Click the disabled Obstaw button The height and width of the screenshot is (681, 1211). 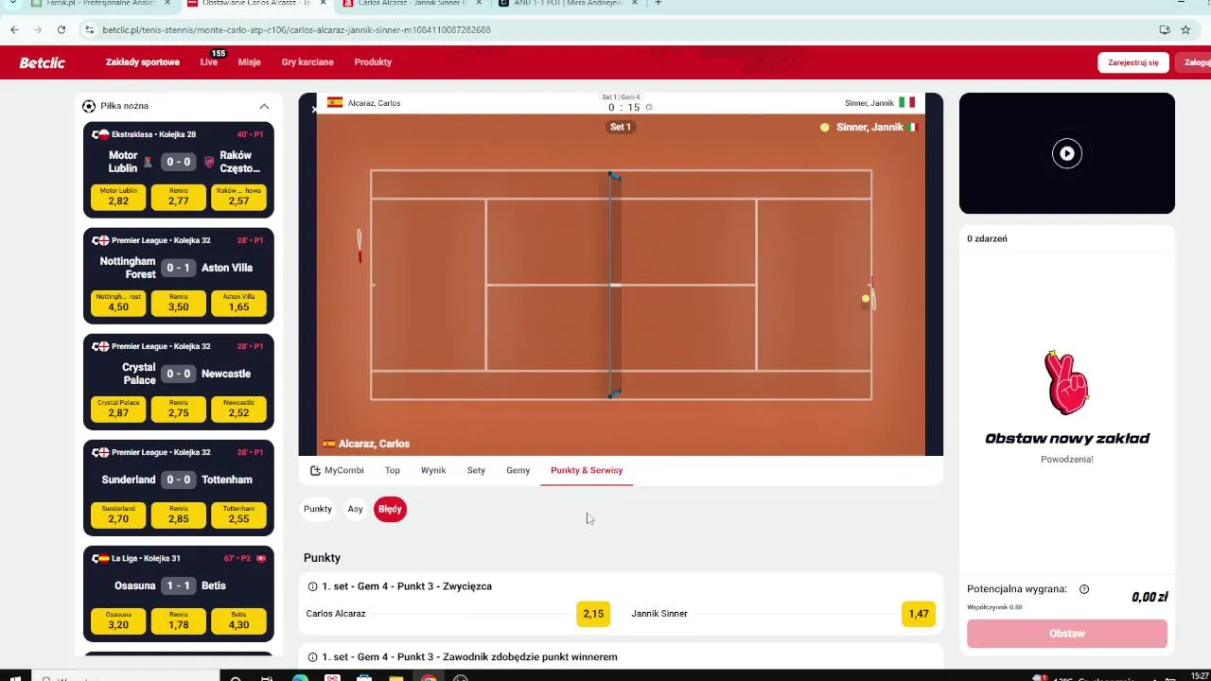point(1067,634)
